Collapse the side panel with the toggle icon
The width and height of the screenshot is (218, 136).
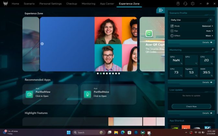click(160, 10)
